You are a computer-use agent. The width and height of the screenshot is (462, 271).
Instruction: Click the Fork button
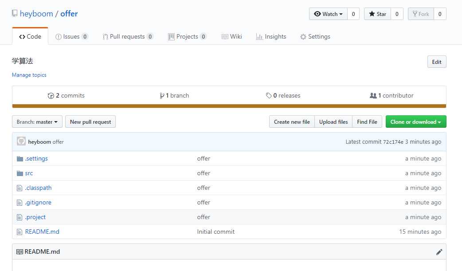(421, 14)
